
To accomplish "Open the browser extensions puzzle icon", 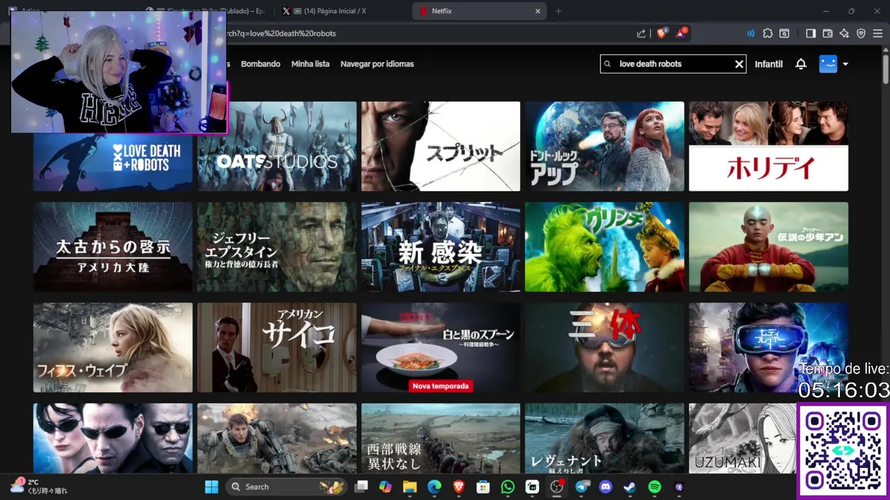I will point(768,33).
